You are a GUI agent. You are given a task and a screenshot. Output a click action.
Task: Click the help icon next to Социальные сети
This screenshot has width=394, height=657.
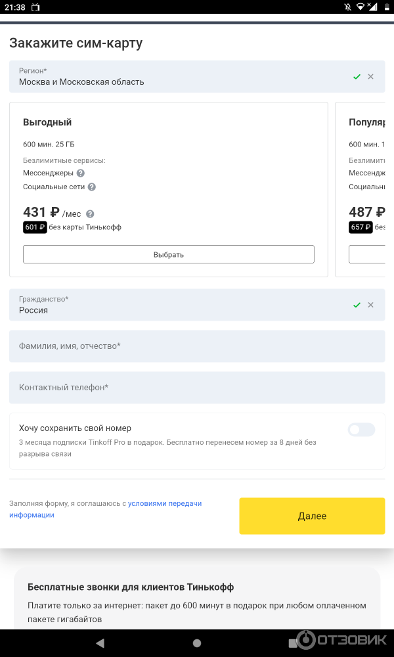tap(92, 187)
